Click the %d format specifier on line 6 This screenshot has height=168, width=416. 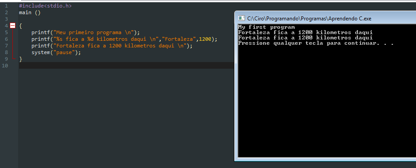tap(90, 39)
